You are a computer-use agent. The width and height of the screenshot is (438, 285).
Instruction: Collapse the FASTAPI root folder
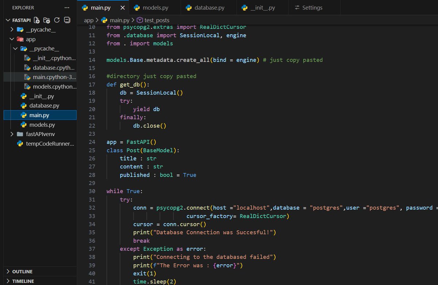[9, 20]
